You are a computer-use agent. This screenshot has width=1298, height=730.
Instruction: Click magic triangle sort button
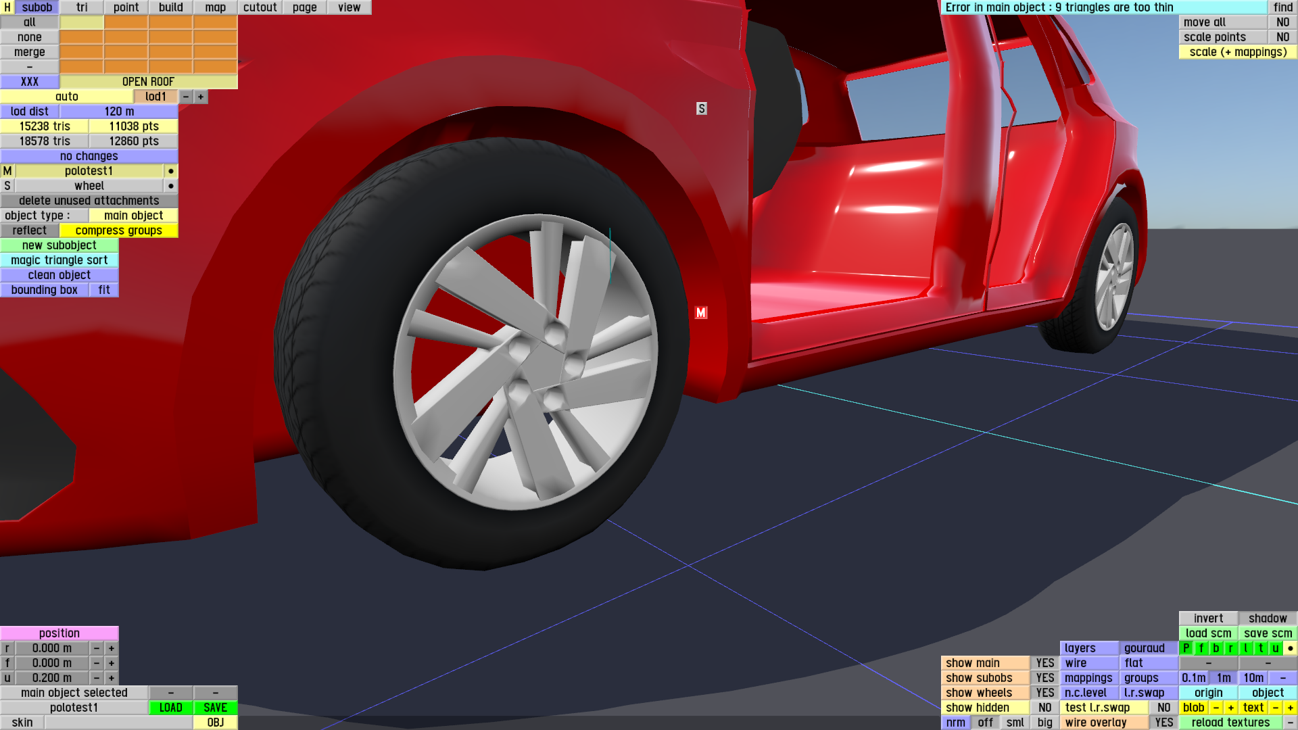[59, 260]
